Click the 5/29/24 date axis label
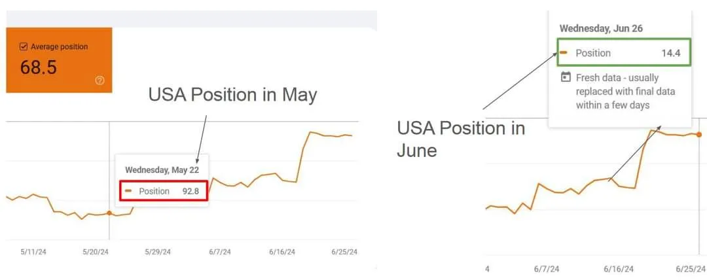This screenshot has width=707, height=280. 157,252
